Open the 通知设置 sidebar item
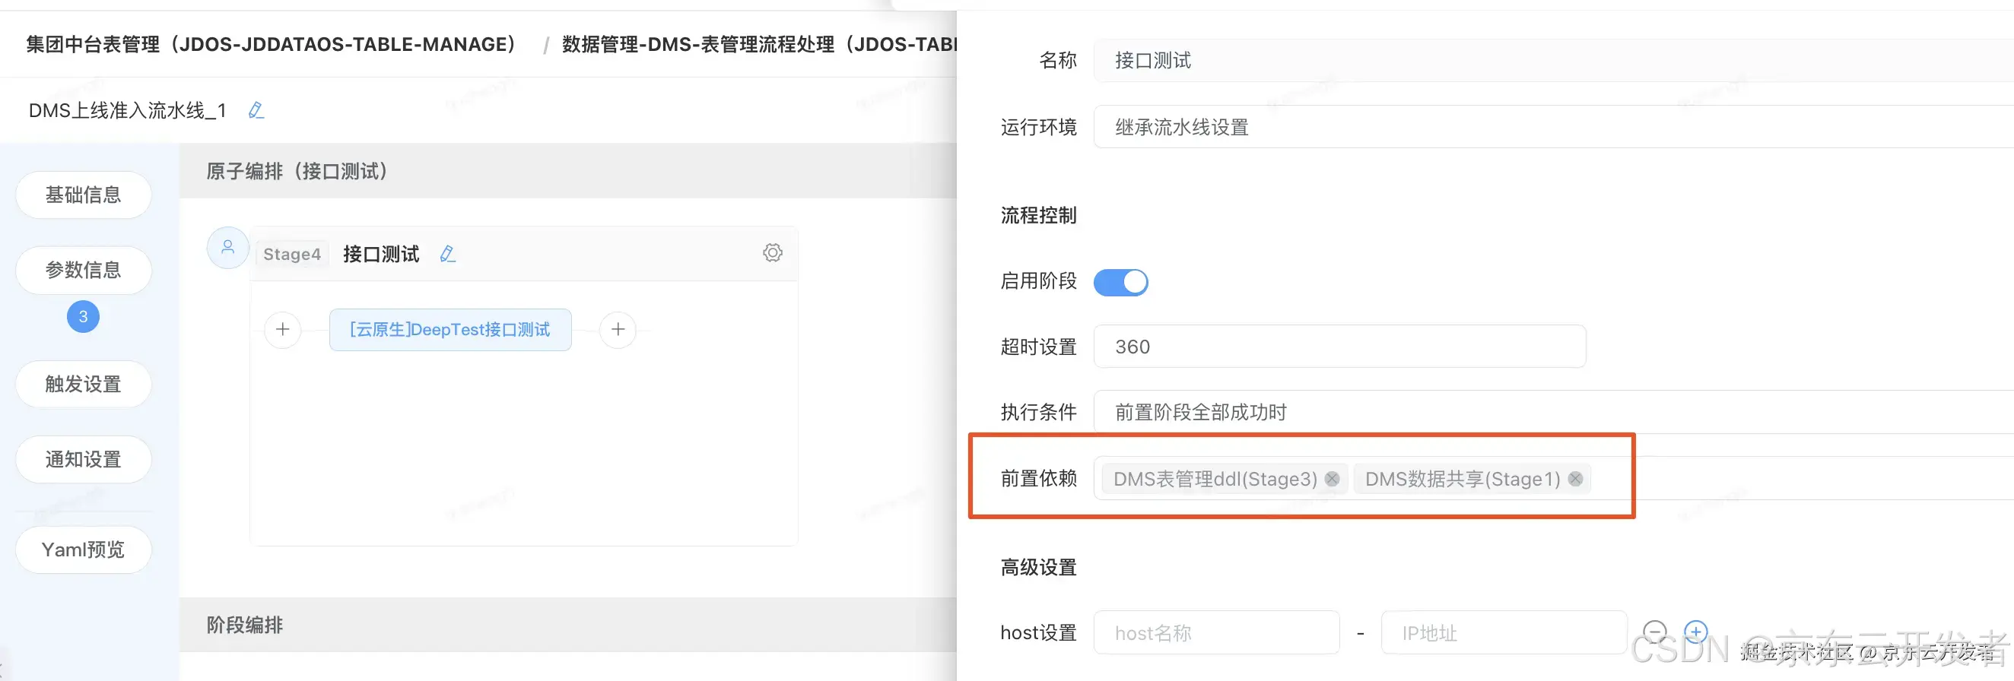The height and width of the screenshot is (681, 2014). click(83, 459)
